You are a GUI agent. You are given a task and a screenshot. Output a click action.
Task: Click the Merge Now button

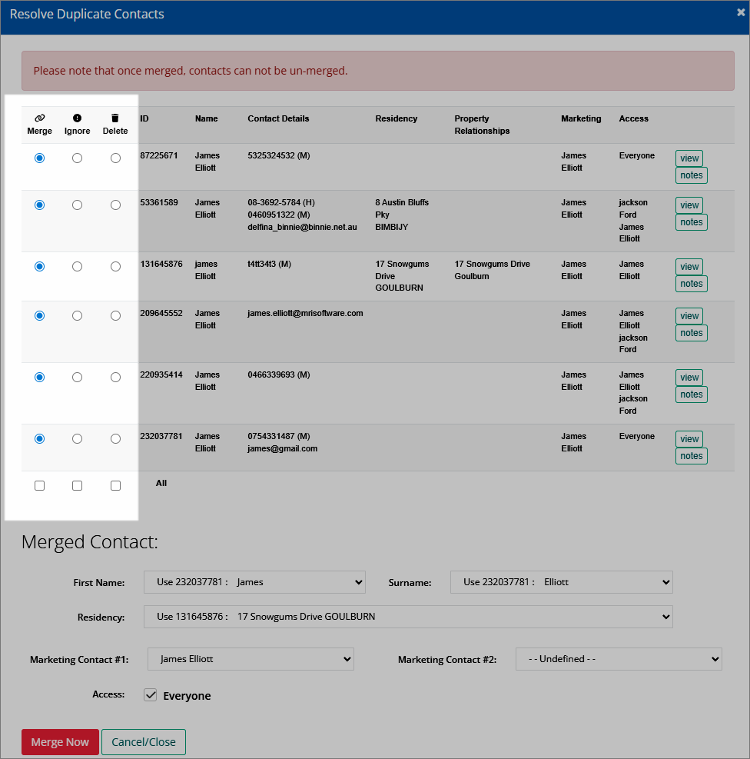(x=60, y=741)
